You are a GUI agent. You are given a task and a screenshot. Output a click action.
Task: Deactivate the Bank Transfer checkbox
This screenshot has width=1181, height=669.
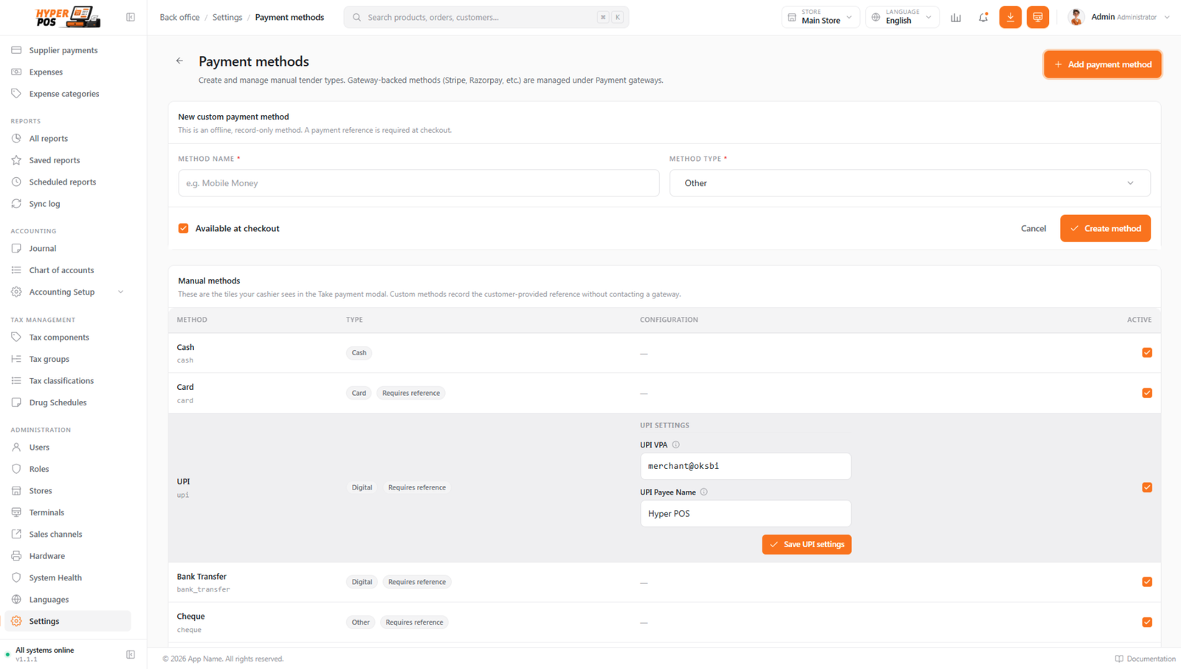pos(1147,582)
